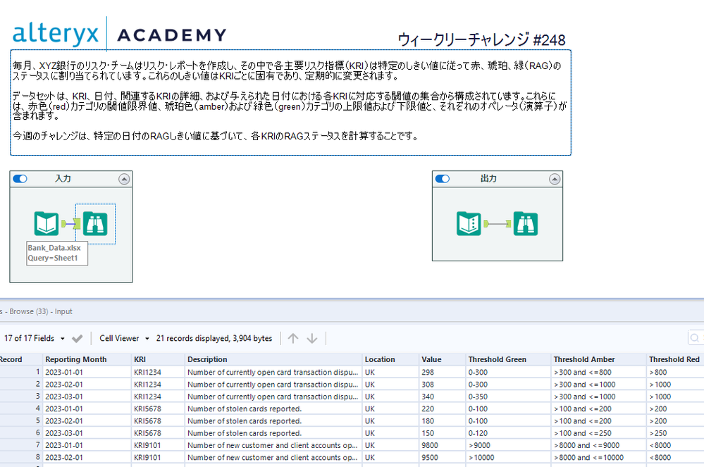The width and height of the screenshot is (704, 467).
Task: Select the Browse tool in the 出力 container
Action: [x=525, y=223]
